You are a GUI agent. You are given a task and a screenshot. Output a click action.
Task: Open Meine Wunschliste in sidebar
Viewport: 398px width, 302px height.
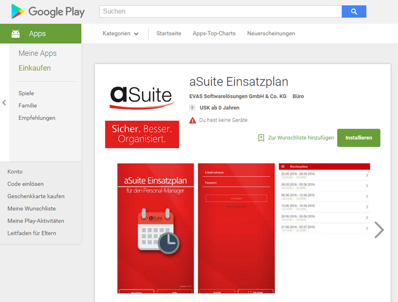[31, 209]
